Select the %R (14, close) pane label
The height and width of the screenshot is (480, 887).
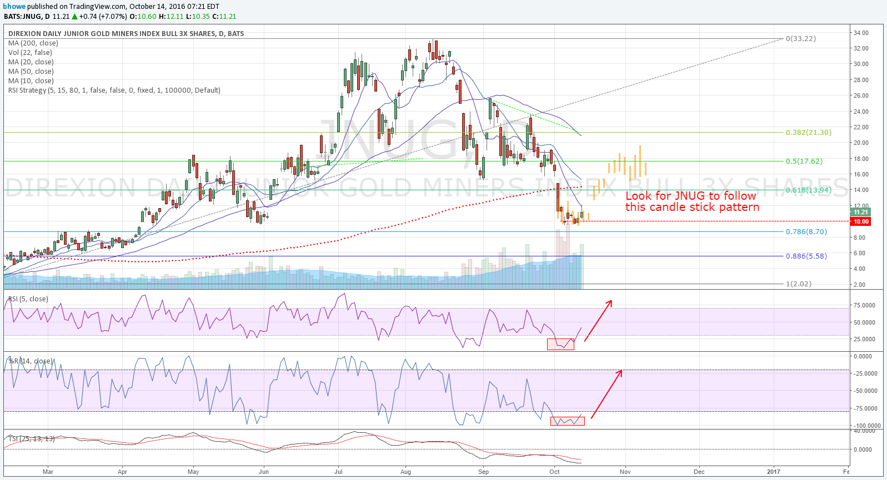tap(31, 361)
